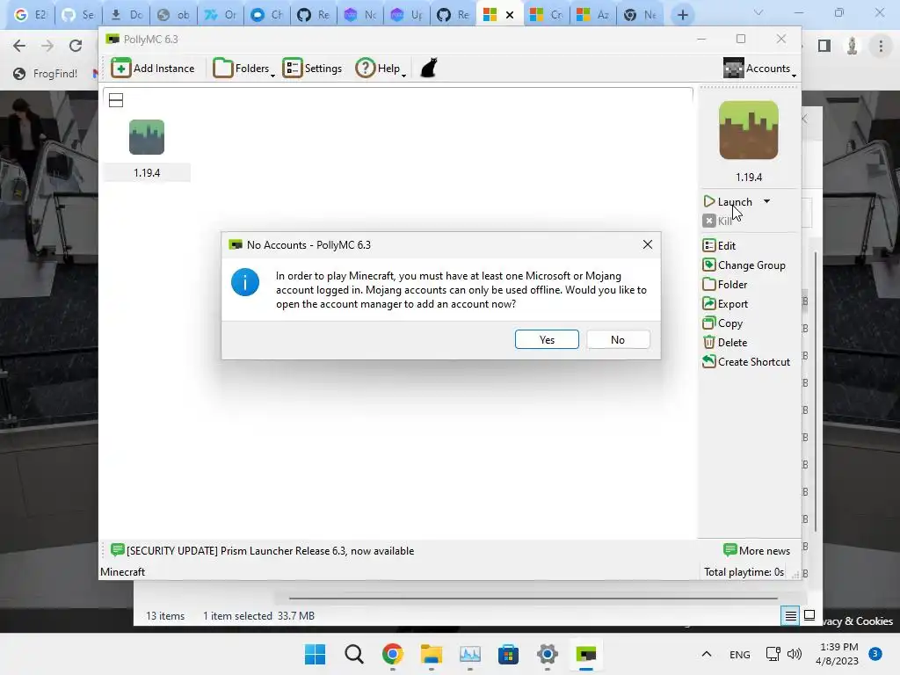Delete the selected instance
Image resolution: width=900 pixels, height=675 pixels.
click(725, 343)
